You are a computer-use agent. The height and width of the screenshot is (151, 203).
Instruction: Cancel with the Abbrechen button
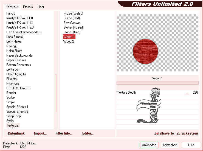(x=170, y=145)
